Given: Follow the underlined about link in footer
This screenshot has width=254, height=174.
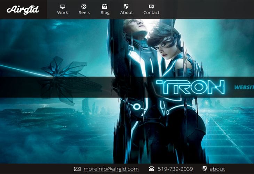Looking at the screenshot, I should coord(217,169).
